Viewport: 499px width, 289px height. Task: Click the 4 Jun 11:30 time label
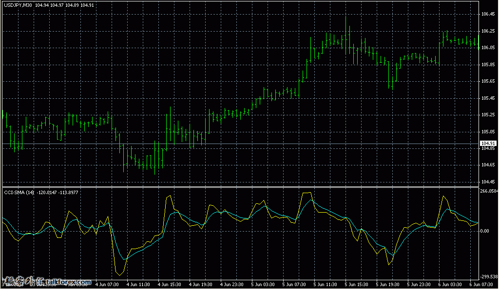138,285
